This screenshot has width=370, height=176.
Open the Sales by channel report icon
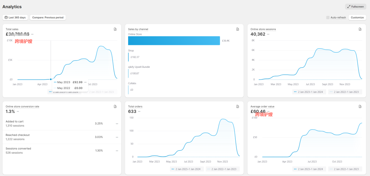click(x=238, y=29)
